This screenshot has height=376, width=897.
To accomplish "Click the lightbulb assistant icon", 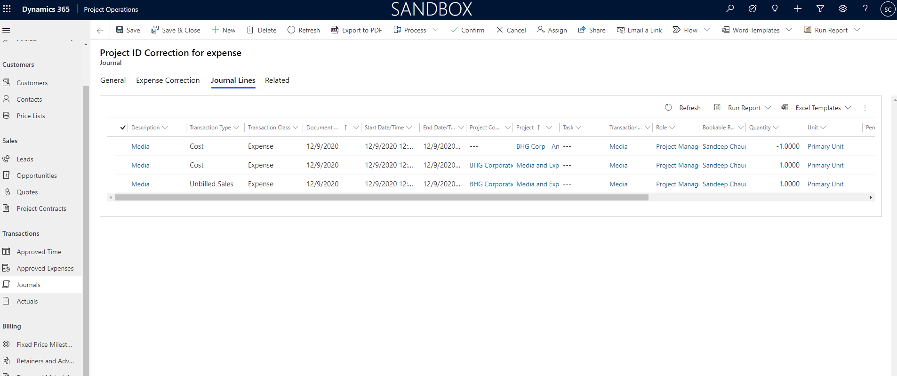I will pyautogui.click(x=775, y=9).
